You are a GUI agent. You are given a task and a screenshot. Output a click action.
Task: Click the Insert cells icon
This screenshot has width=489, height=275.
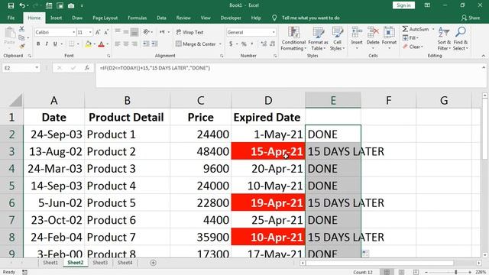[357, 32]
